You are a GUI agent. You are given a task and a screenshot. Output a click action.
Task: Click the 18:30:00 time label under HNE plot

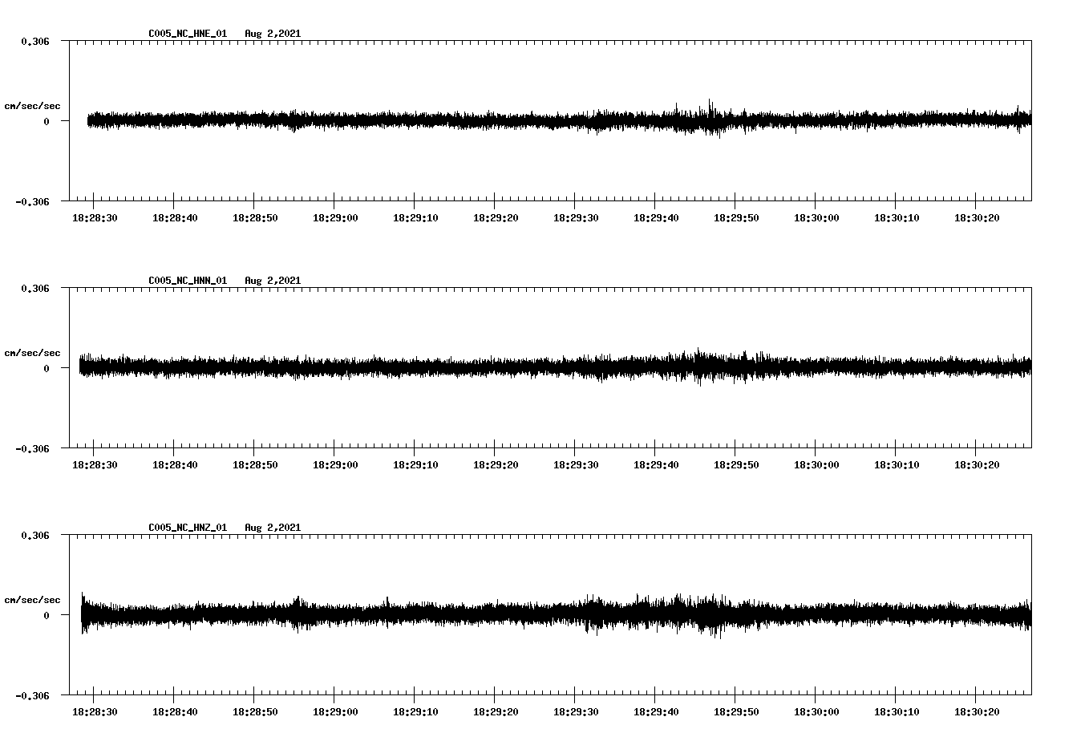[816, 217]
